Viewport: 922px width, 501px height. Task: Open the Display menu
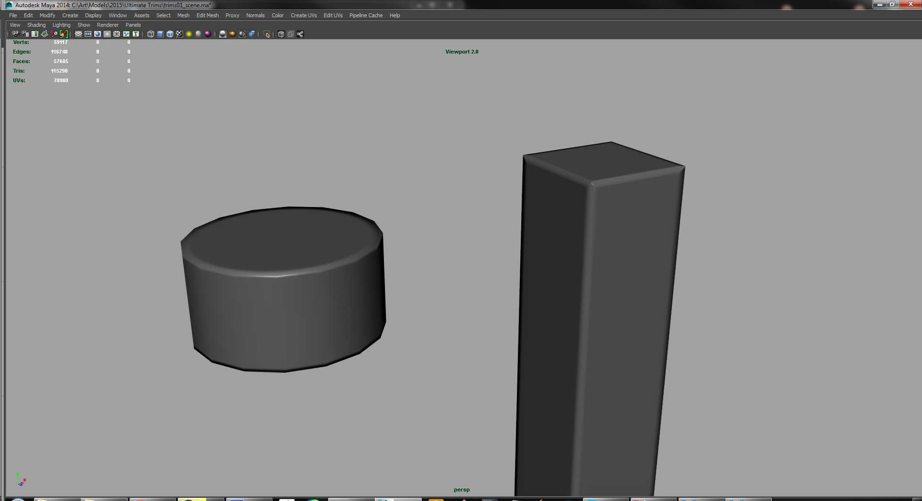click(93, 15)
